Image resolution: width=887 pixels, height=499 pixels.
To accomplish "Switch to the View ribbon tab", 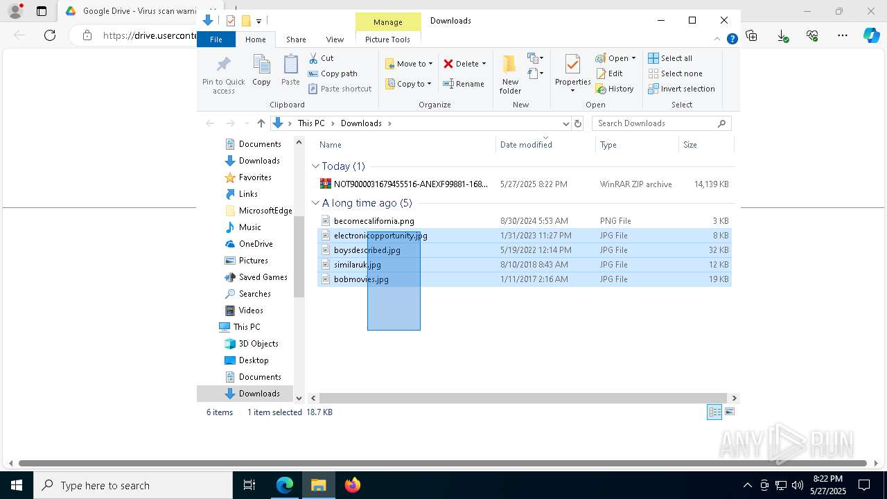I will click(x=335, y=40).
